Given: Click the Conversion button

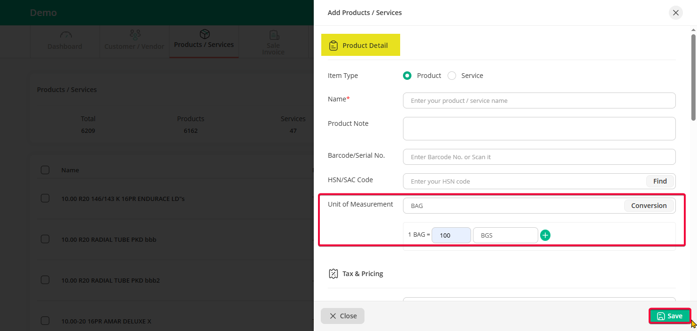Looking at the screenshot, I should (x=649, y=206).
